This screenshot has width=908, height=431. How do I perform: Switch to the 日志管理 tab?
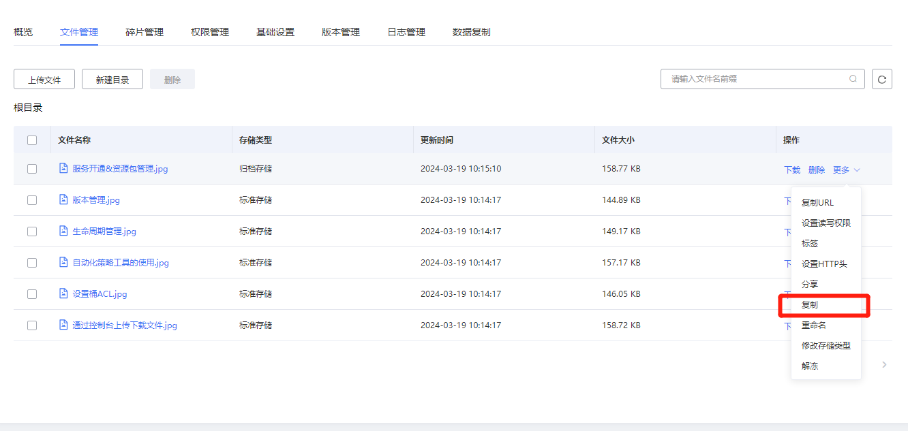tap(406, 32)
